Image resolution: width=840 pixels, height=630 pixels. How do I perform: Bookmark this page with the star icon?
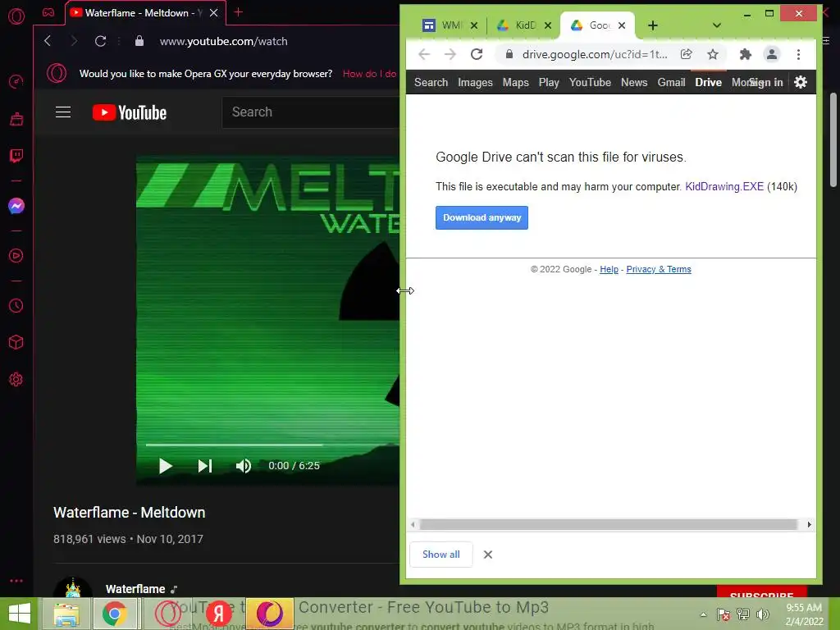tap(713, 54)
